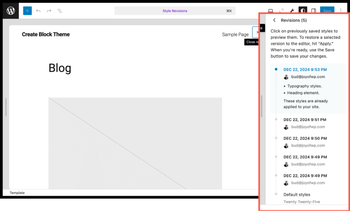The image size is (350, 211).
Task: Undo the last change
Action: click(x=38, y=11)
